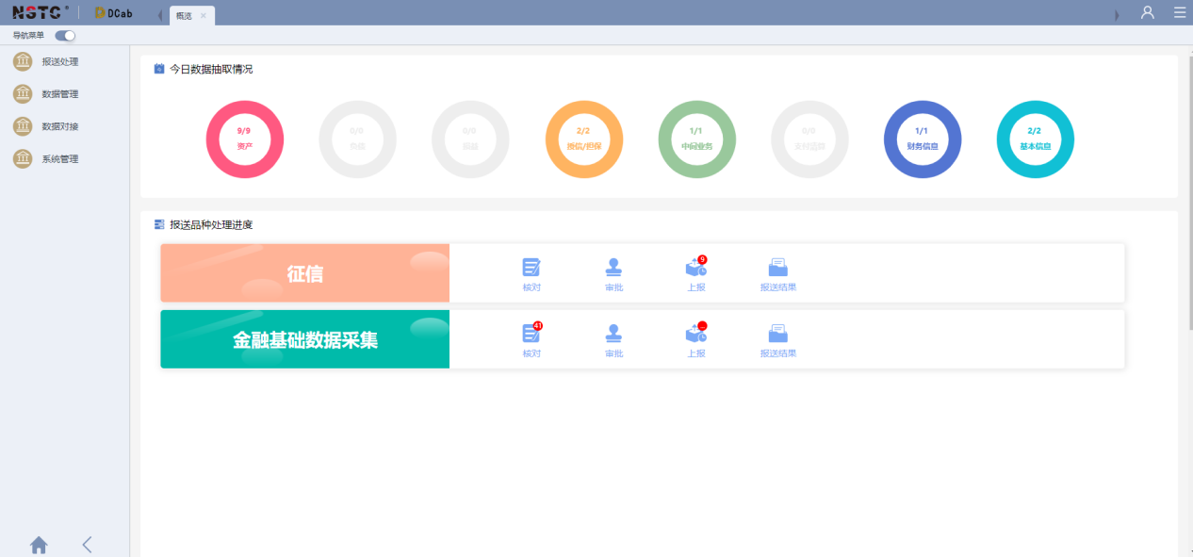Open 报送结果 in the 征信 row
This screenshot has width=1193, height=557.
pyautogui.click(x=777, y=273)
